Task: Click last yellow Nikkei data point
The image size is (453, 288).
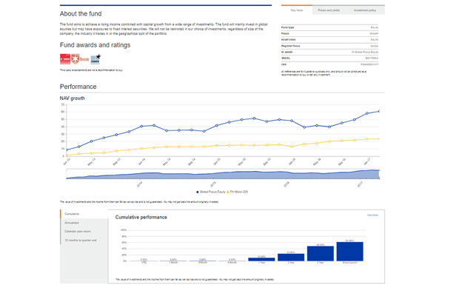Action: click(x=379, y=138)
